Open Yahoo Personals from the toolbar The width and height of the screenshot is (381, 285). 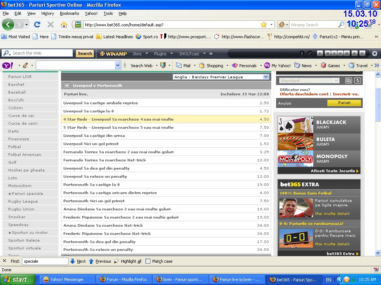[x=244, y=65]
